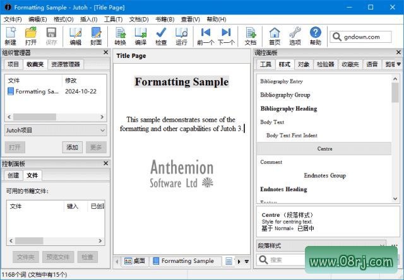This screenshot has height=280, width=404.
Task: Open the 文件(F) menu
Action: click(x=13, y=20)
